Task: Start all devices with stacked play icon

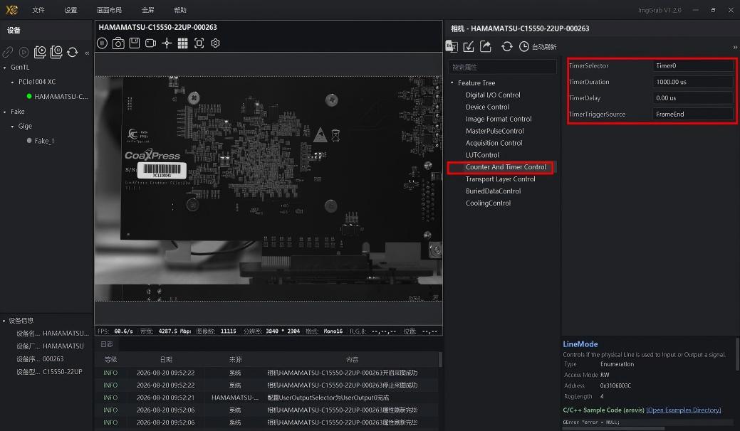Action: [x=40, y=52]
